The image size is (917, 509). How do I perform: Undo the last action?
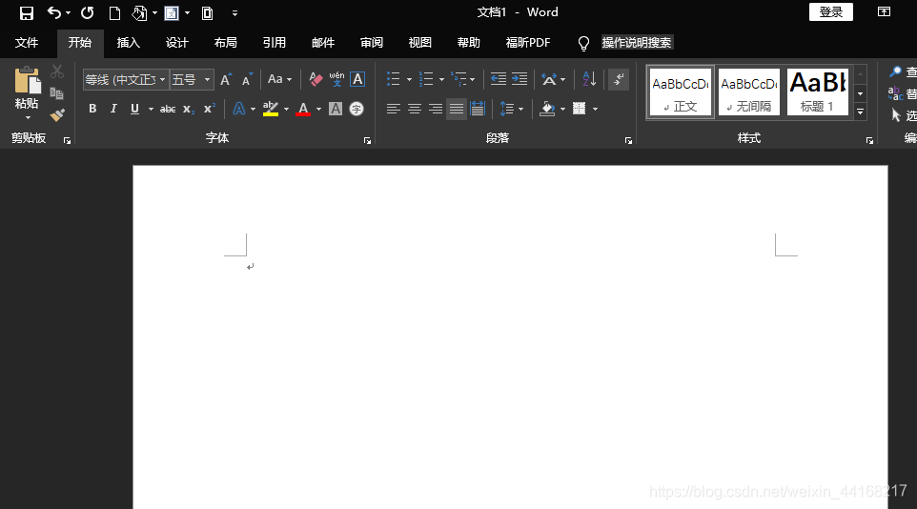(53, 13)
